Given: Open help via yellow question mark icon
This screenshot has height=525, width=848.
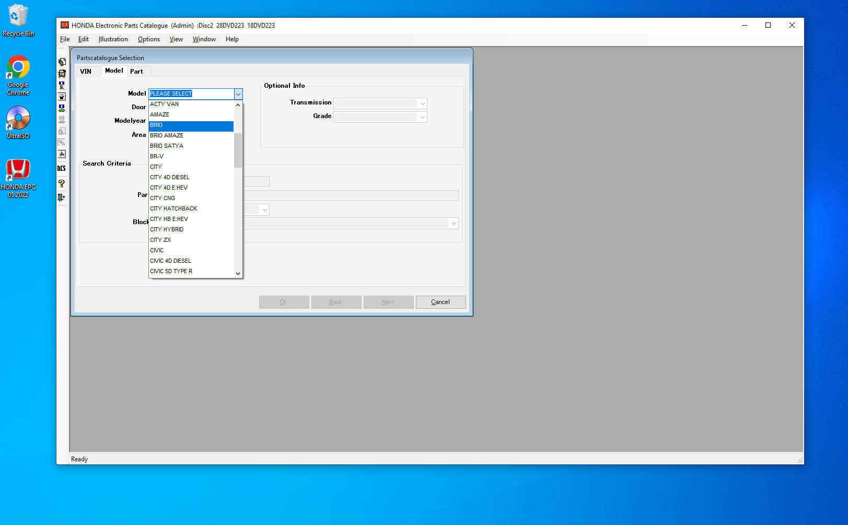Looking at the screenshot, I should [62, 183].
